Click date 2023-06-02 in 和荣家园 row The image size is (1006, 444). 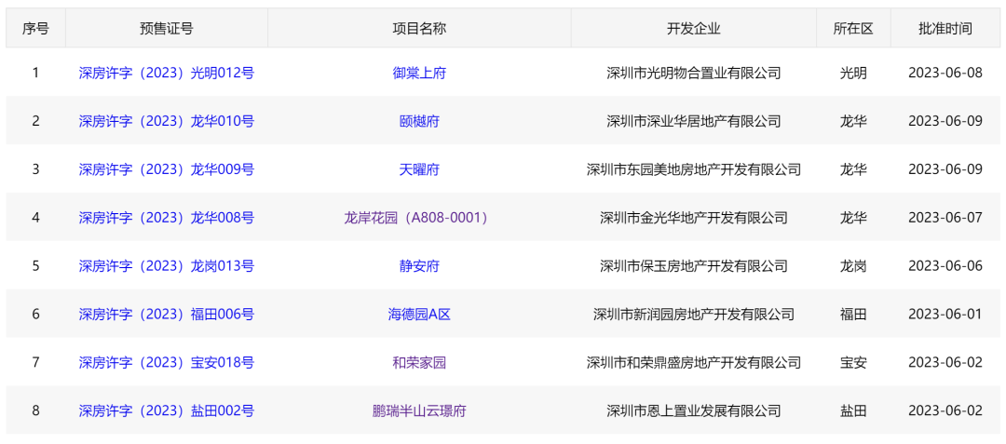[945, 363]
